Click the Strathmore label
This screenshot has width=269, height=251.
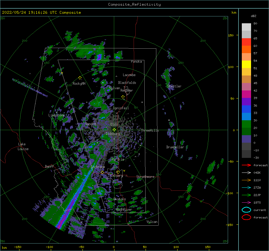pyautogui.click(x=145, y=177)
